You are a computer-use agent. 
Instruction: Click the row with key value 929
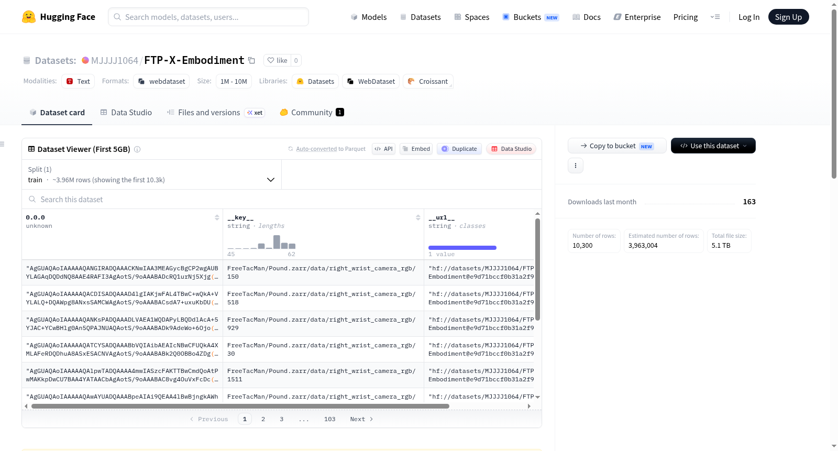pyautogui.click(x=278, y=324)
